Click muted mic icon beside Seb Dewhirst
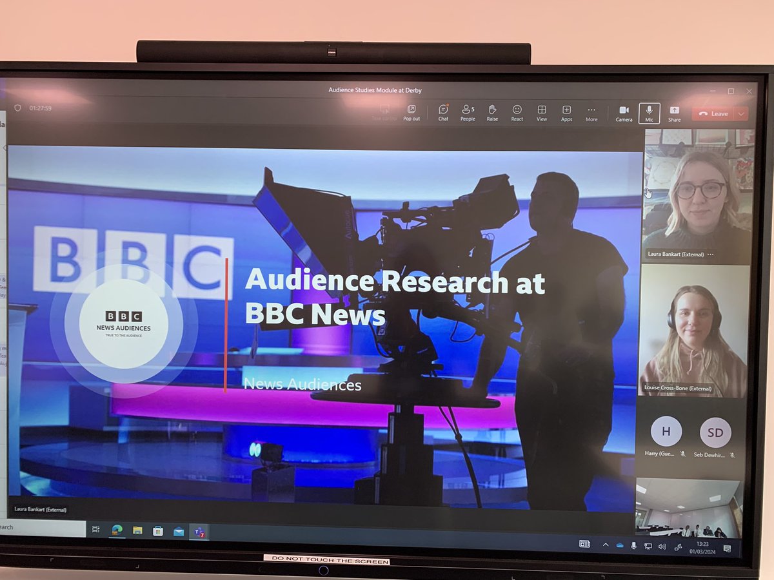 [x=731, y=454]
